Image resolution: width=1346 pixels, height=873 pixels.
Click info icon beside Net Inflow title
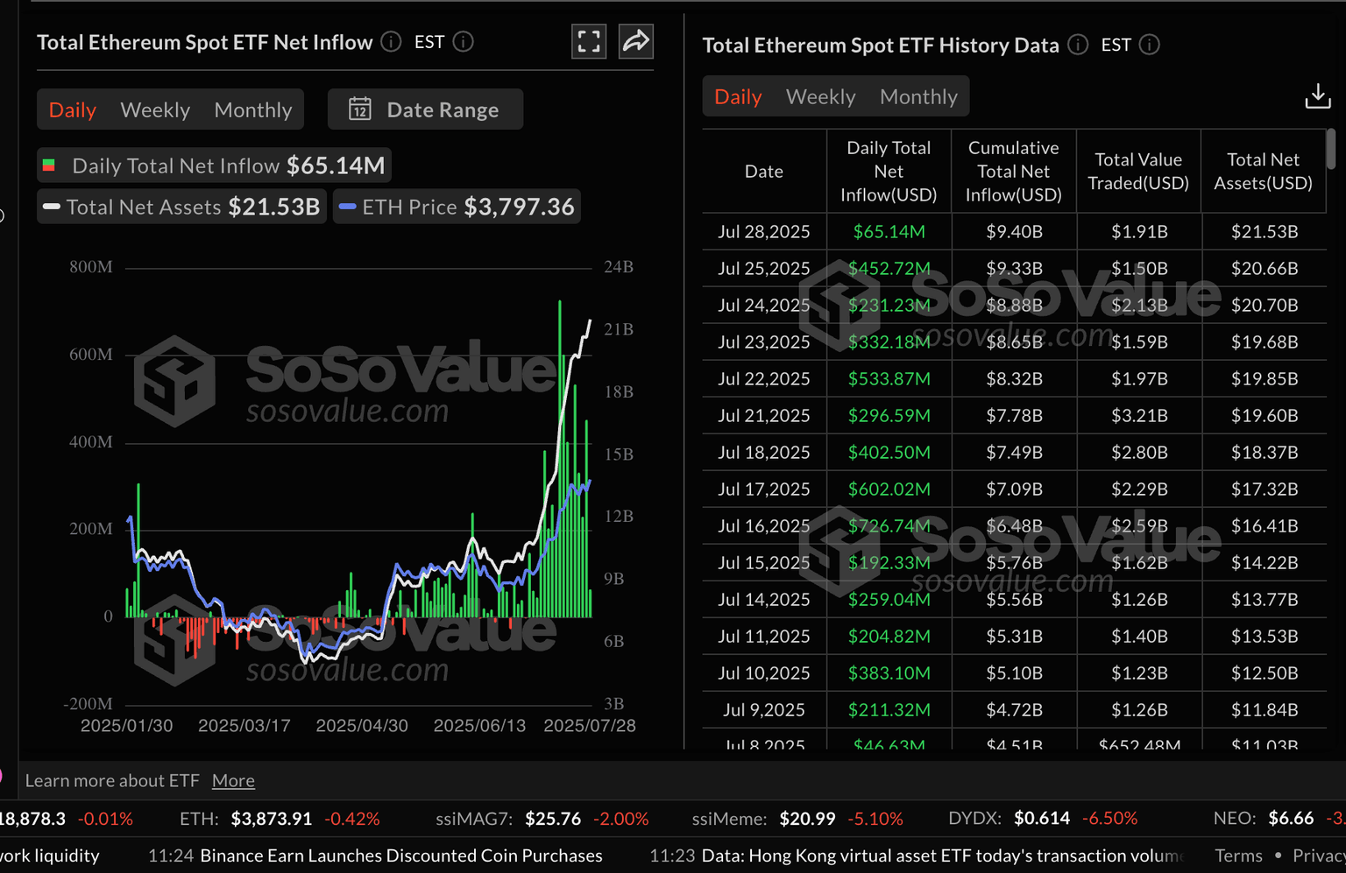tap(392, 42)
